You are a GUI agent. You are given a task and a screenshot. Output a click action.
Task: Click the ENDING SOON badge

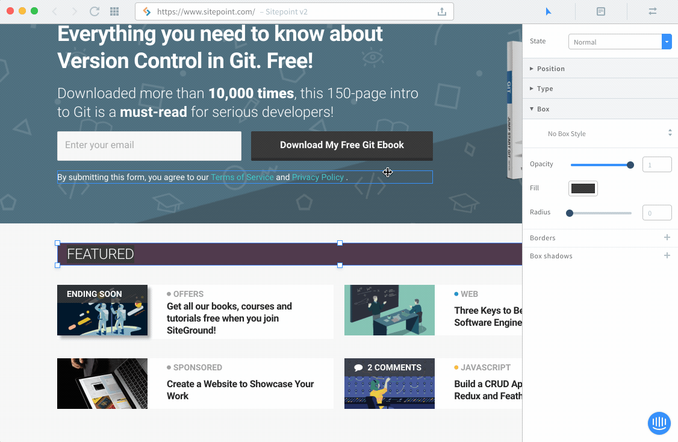tap(95, 294)
